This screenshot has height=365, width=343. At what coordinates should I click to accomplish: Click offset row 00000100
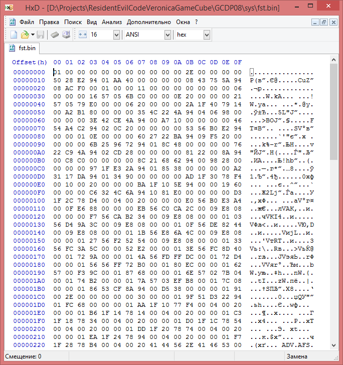29,201
